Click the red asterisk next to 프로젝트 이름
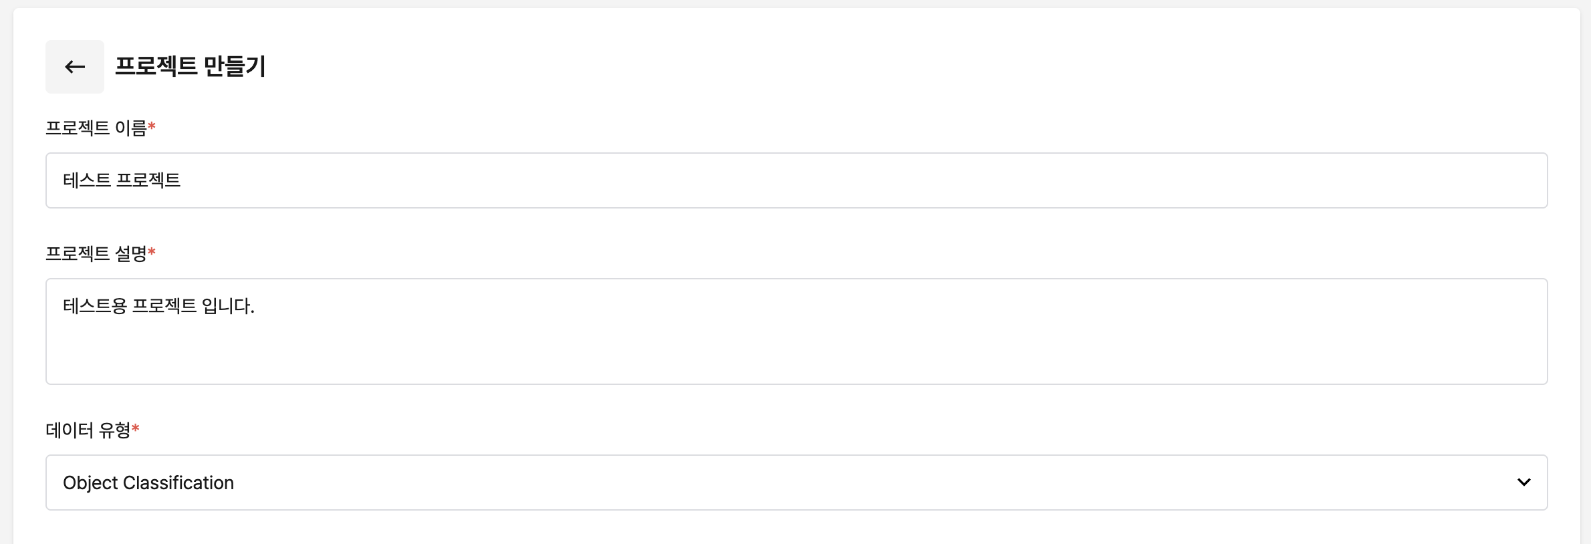This screenshot has width=1591, height=544. tap(152, 126)
